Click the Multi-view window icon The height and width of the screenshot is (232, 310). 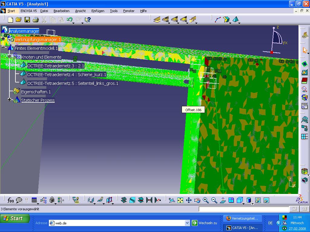(x=231, y=200)
